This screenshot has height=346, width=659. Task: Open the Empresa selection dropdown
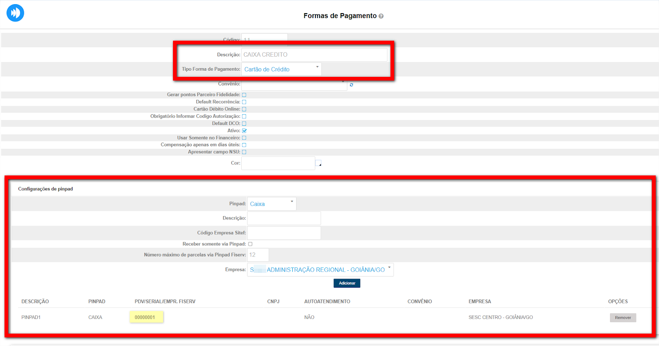pos(320,270)
